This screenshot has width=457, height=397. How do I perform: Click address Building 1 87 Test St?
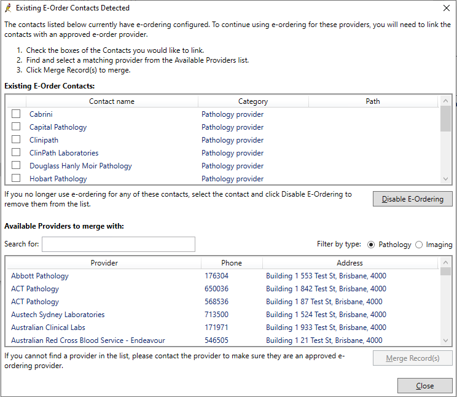pyautogui.click(x=324, y=301)
